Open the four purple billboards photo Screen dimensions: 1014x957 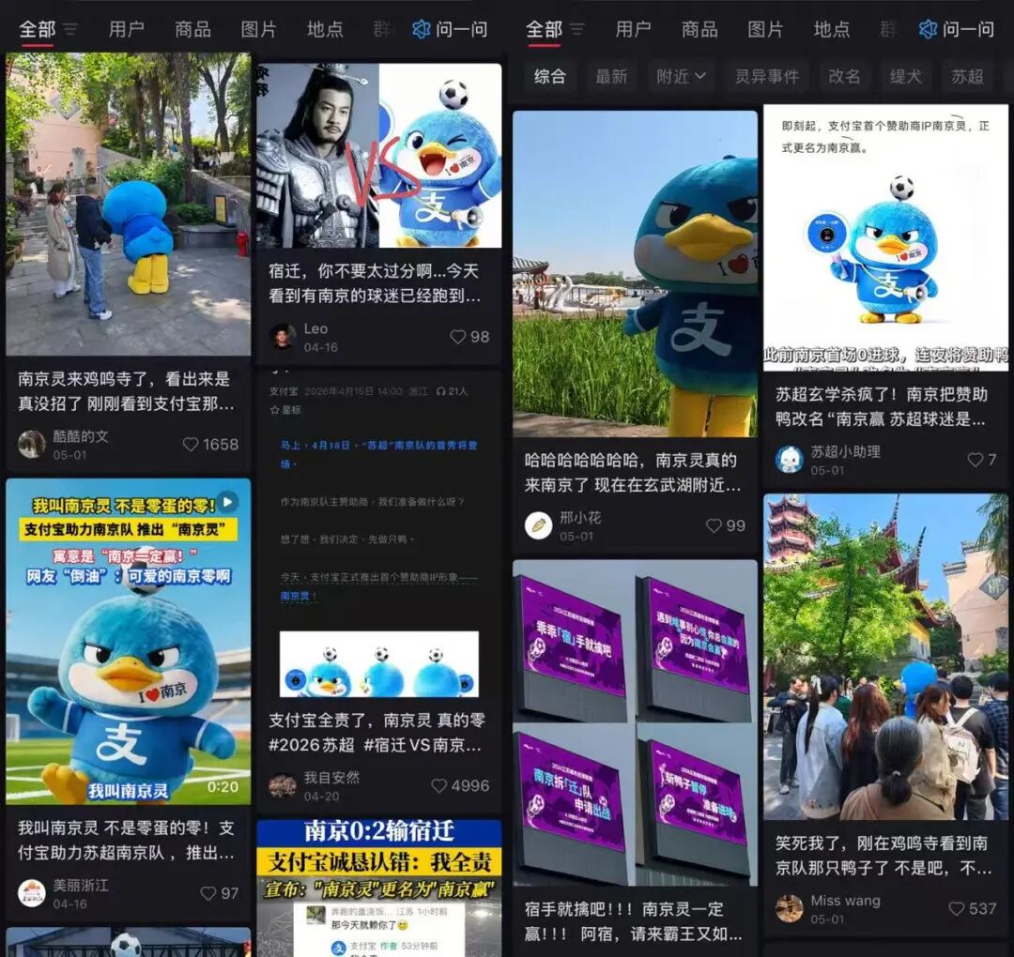[635, 722]
